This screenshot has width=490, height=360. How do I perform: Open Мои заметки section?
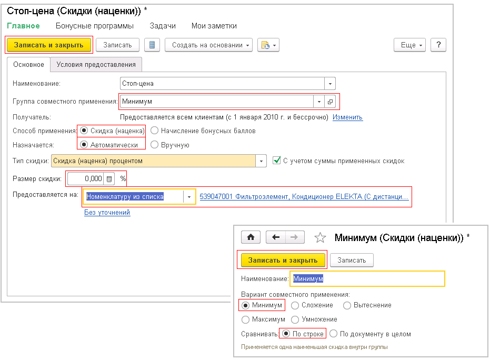(x=214, y=26)
